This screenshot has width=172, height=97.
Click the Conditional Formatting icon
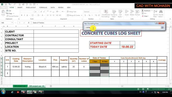click(x=106, y=12)
